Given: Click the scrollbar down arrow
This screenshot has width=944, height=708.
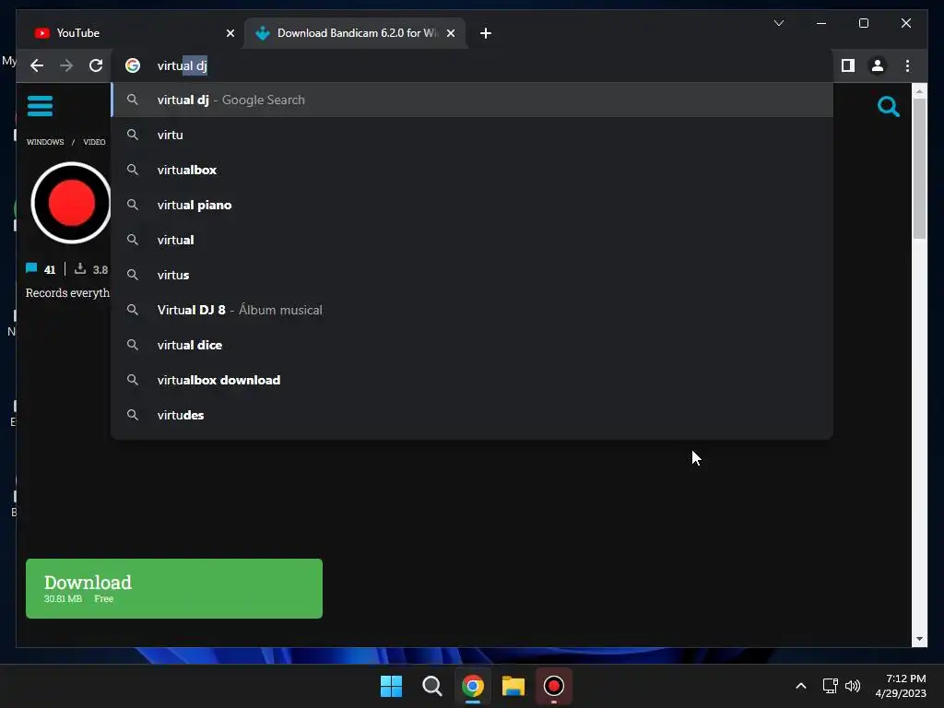Looking at the screenshot, I should click(x=919, y=639).
